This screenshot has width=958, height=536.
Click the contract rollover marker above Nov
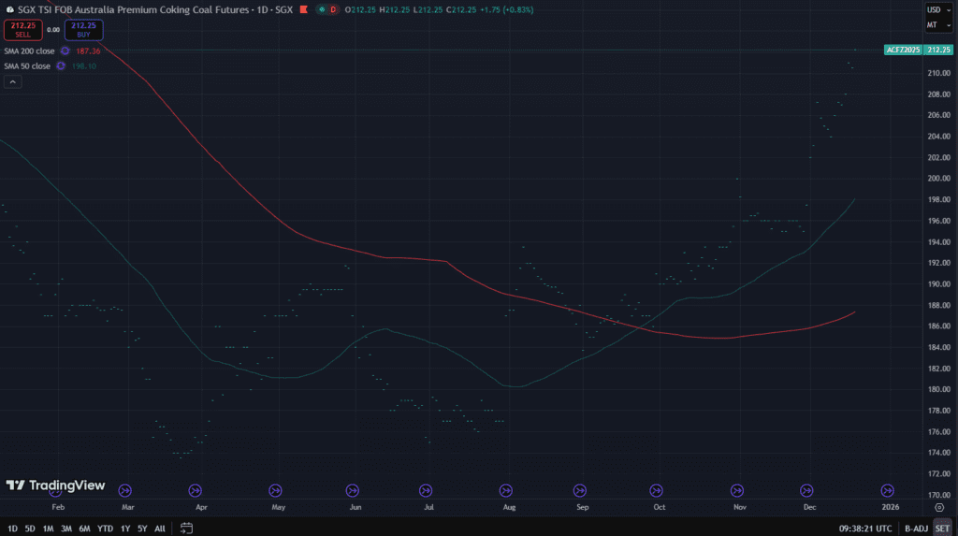coord(738,489)
